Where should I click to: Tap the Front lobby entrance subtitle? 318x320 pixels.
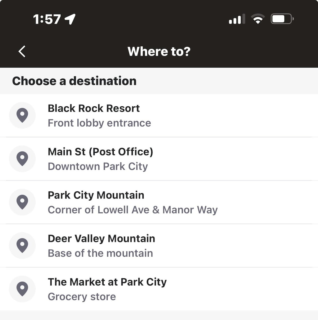(x=99, y=123)
